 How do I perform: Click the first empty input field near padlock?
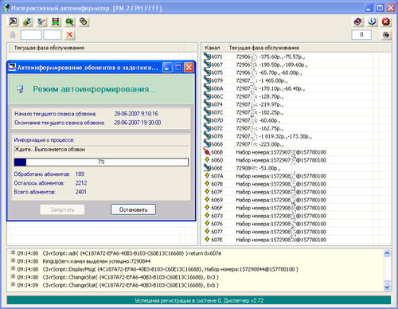[x=31, y=35]
